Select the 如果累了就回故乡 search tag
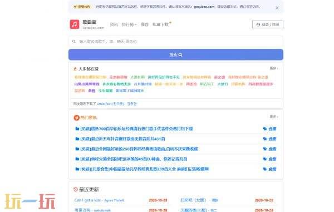 click(130, 90)
